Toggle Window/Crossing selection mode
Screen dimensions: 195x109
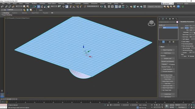35,7
